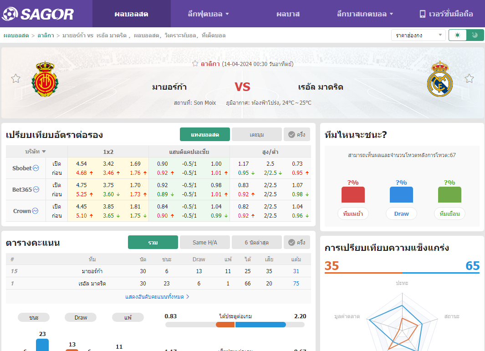Select the live betting odds tab

pos(205,134)
